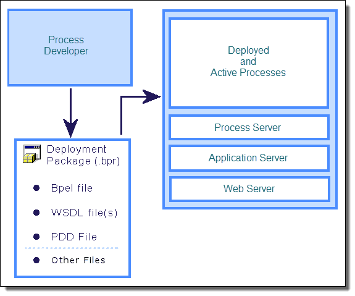
Task: Click the downward arrow below Process Developer
Action: pyautogui.click(x=70, y=112)
